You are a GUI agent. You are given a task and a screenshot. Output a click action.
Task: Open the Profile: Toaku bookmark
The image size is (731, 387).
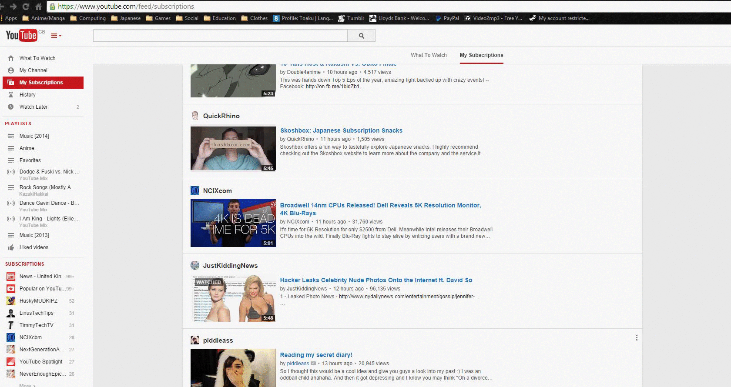pos(303,18)
